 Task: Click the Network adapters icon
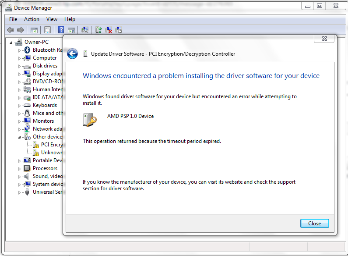pos(27,129)
